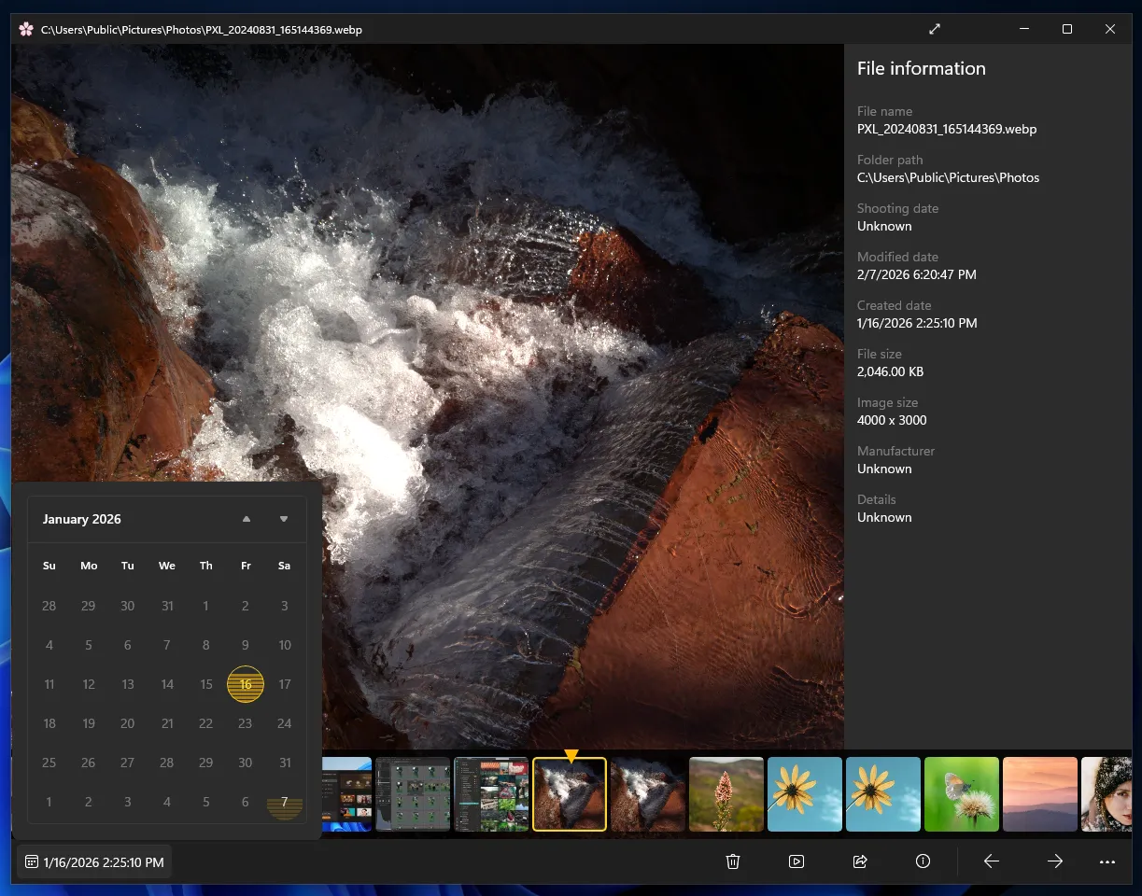The image size is (1142, 896).
Task: Select day 16 in the calendar
Action: (x=245, y=684)
